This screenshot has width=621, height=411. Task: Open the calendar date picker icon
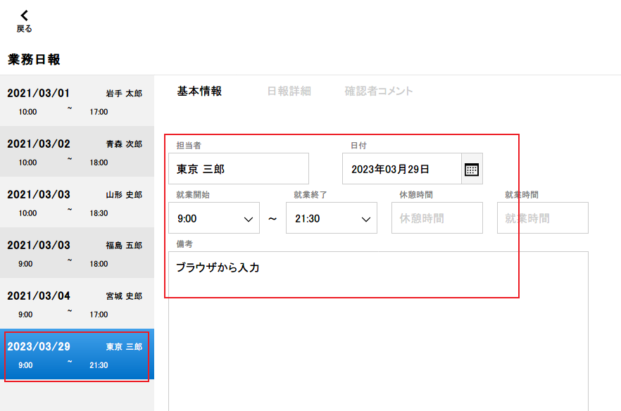click(x=472, y=169)
